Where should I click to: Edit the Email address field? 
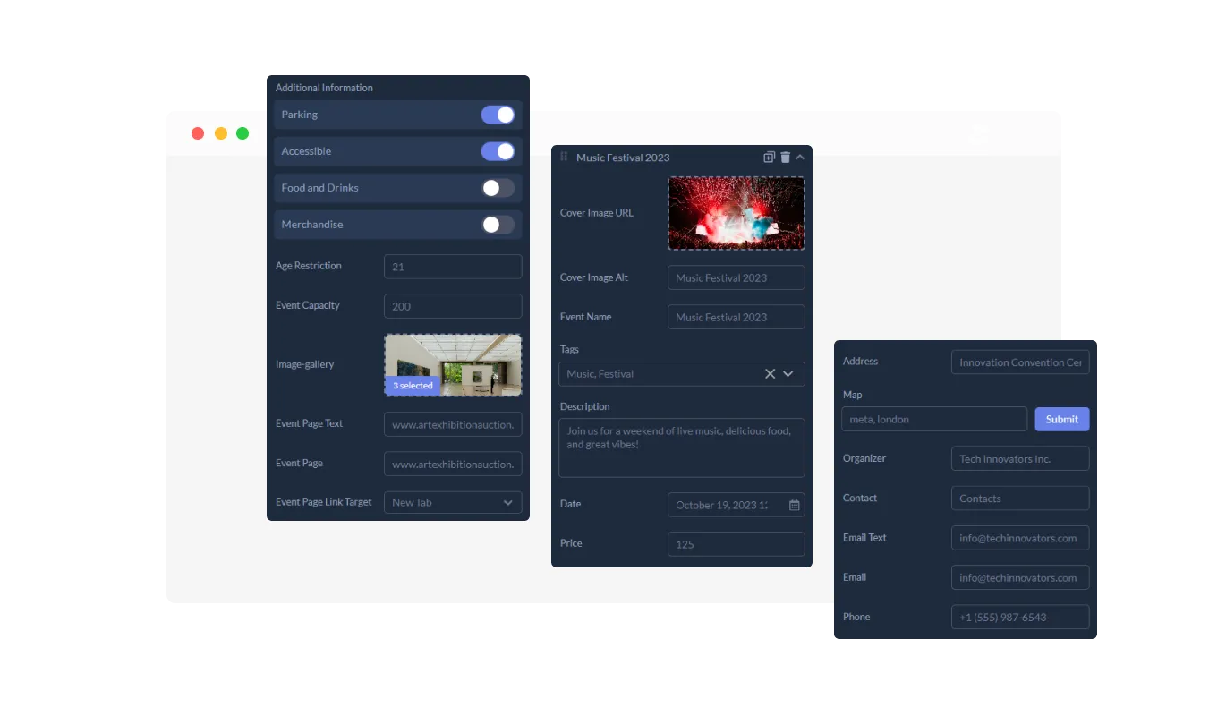click(x=1020, y=577)
